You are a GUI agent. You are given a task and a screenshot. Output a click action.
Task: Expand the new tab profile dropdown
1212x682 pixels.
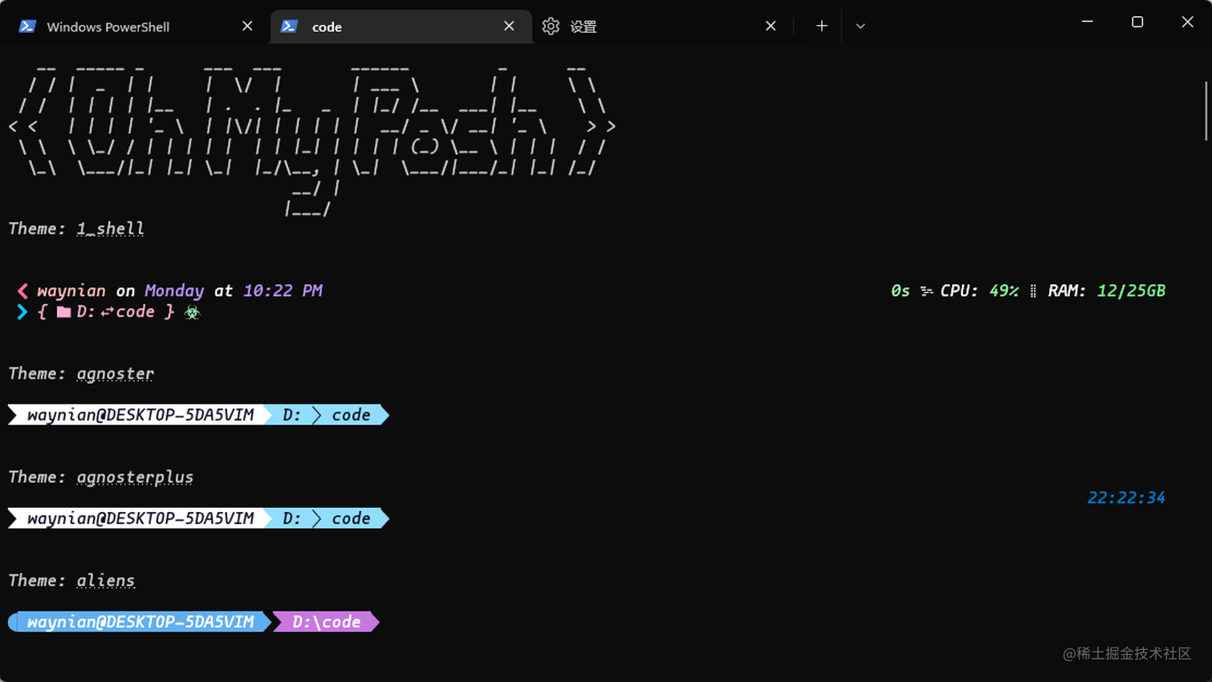tap(860, 26)
